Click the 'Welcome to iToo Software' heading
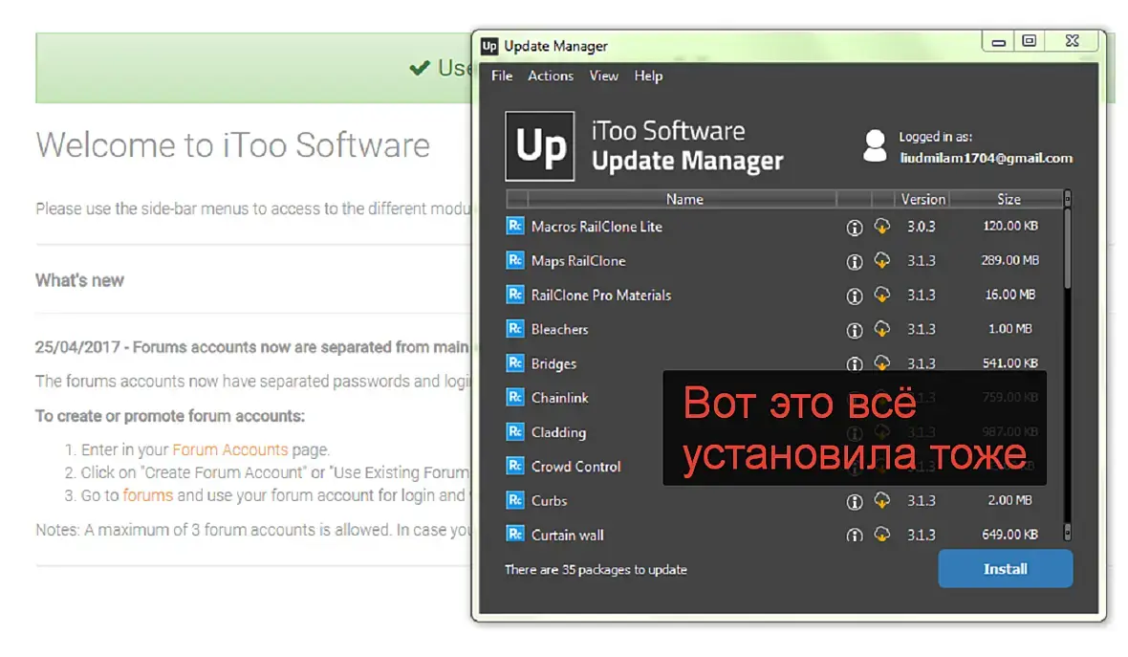The image size is (1128, 657). 233,144
